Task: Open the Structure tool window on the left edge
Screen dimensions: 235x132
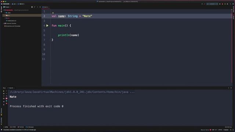Action: 1,111
